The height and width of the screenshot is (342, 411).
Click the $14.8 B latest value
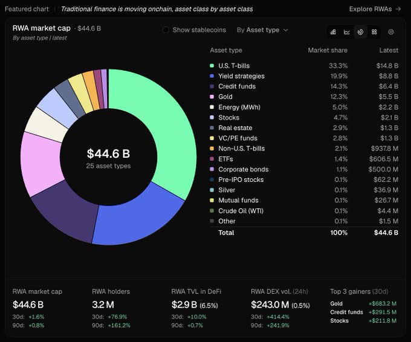click(387, 65)
